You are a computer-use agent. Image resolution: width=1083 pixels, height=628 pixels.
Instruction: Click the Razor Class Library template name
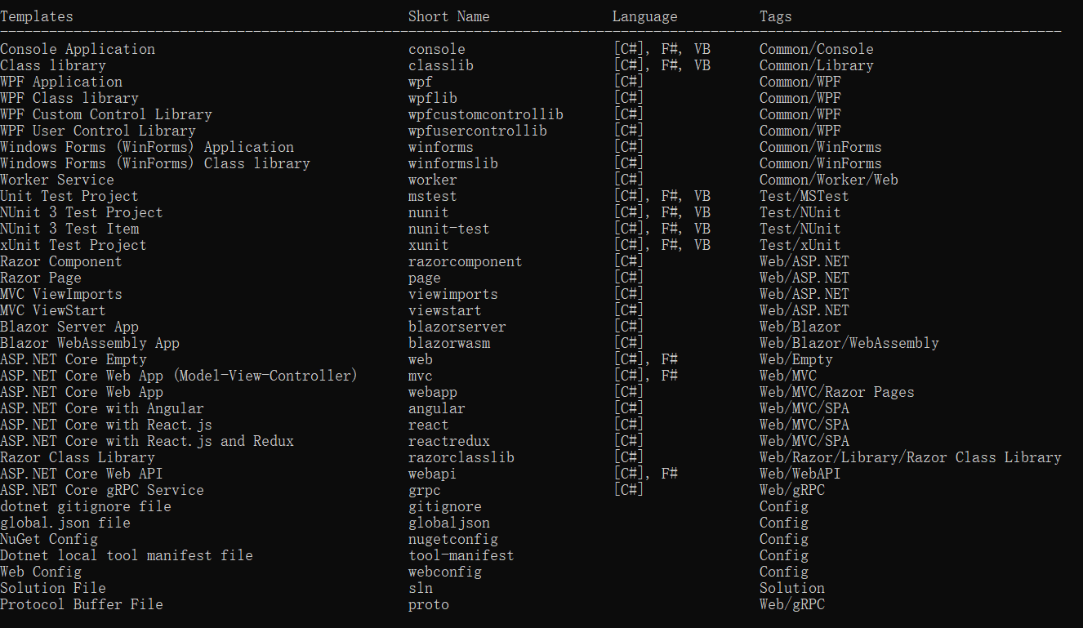point(78,457)
